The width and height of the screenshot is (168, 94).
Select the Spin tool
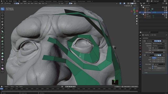click(x=2, y=56)
